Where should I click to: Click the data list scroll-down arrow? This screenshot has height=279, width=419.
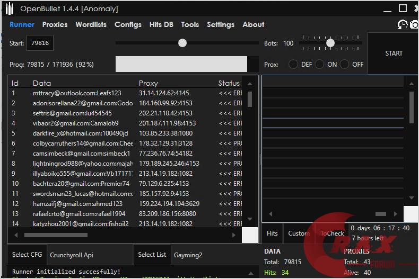pyautogui.click(x=250, y=219)
